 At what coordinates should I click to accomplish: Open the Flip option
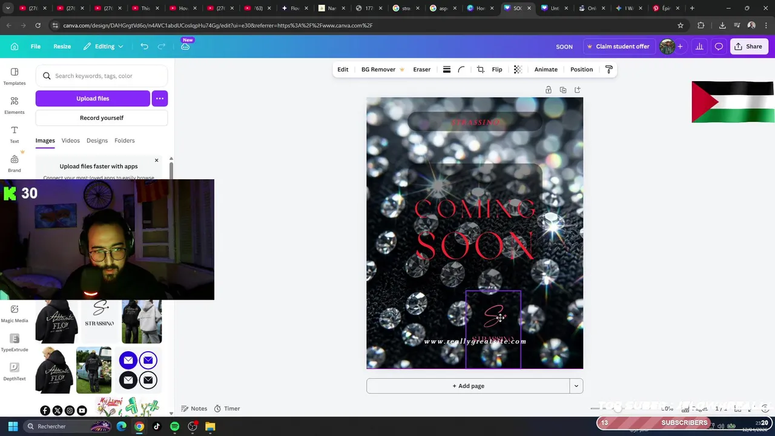click(x=497, y=70)
